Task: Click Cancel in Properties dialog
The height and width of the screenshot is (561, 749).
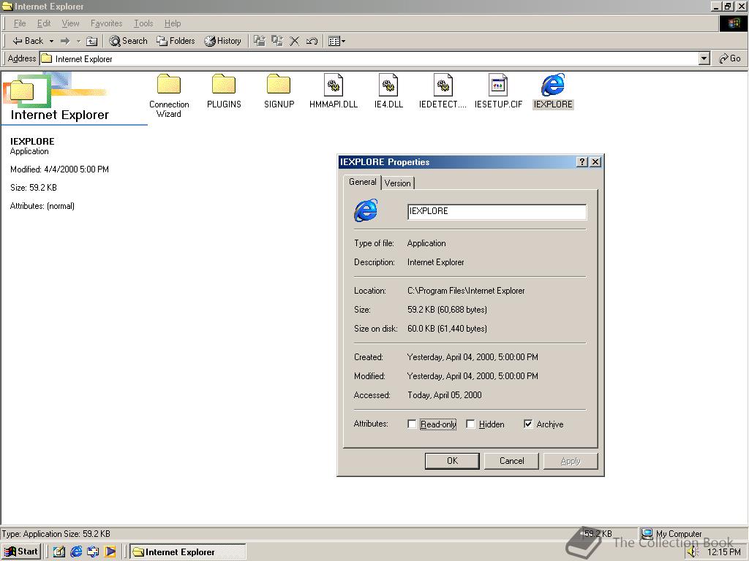Action: pos(511,461)
